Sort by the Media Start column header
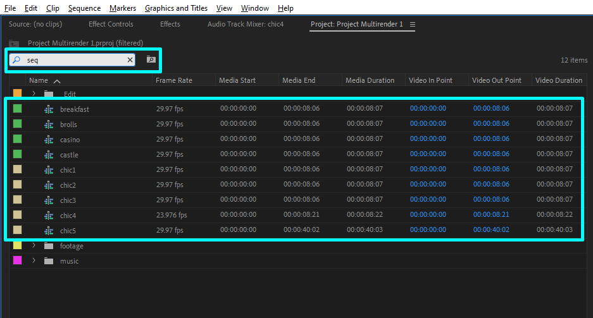 237,80
